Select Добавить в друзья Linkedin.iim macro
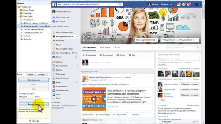Screen dimensions: 221x124 pos(36,23)
